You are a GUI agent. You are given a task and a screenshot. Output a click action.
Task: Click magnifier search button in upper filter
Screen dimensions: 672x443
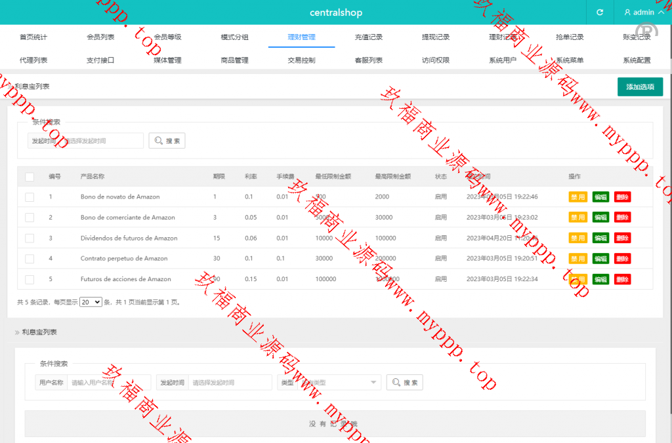click(x=167, y=141)
